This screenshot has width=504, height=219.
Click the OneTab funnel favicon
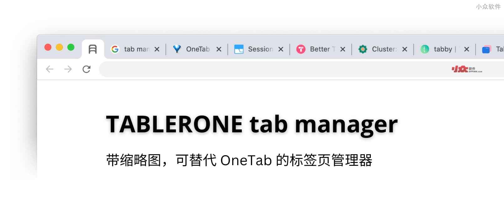point(177,49)
